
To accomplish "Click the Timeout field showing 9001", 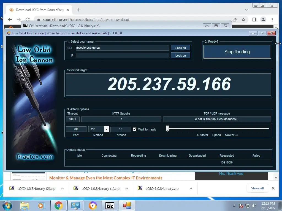I will (x=73, y=119).
